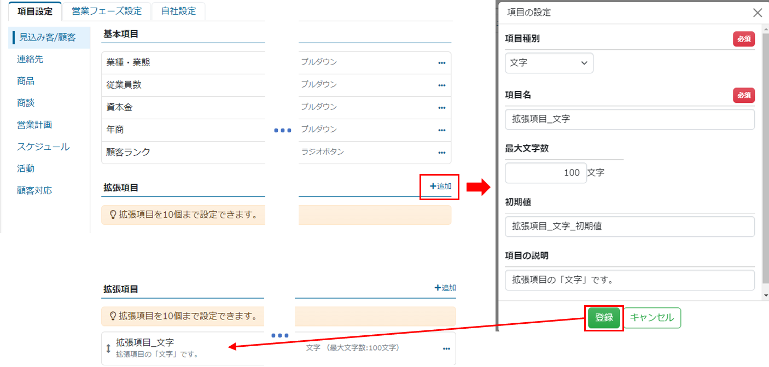Click the 最大文字数 field showing 100
Viewport: 769px width, 367px height.
[545, 173]
